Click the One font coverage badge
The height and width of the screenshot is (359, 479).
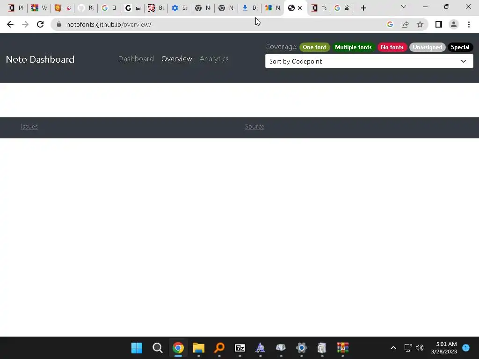[x=315, y=47]
